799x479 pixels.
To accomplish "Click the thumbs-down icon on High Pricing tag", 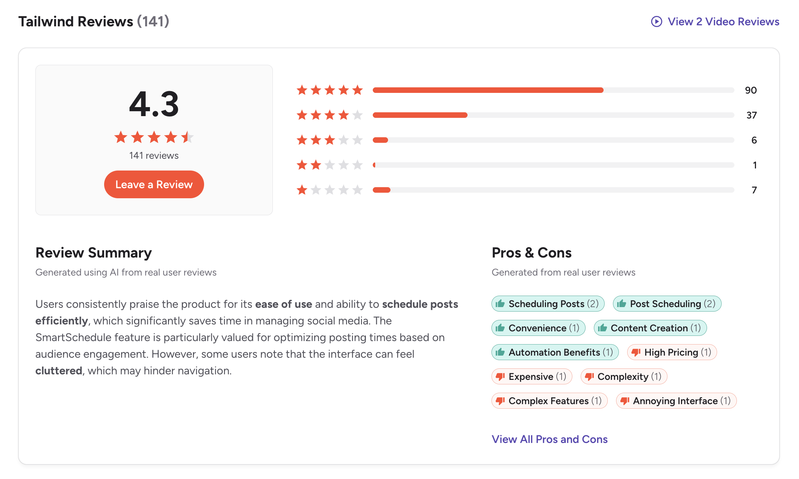I will pos(636,352).
